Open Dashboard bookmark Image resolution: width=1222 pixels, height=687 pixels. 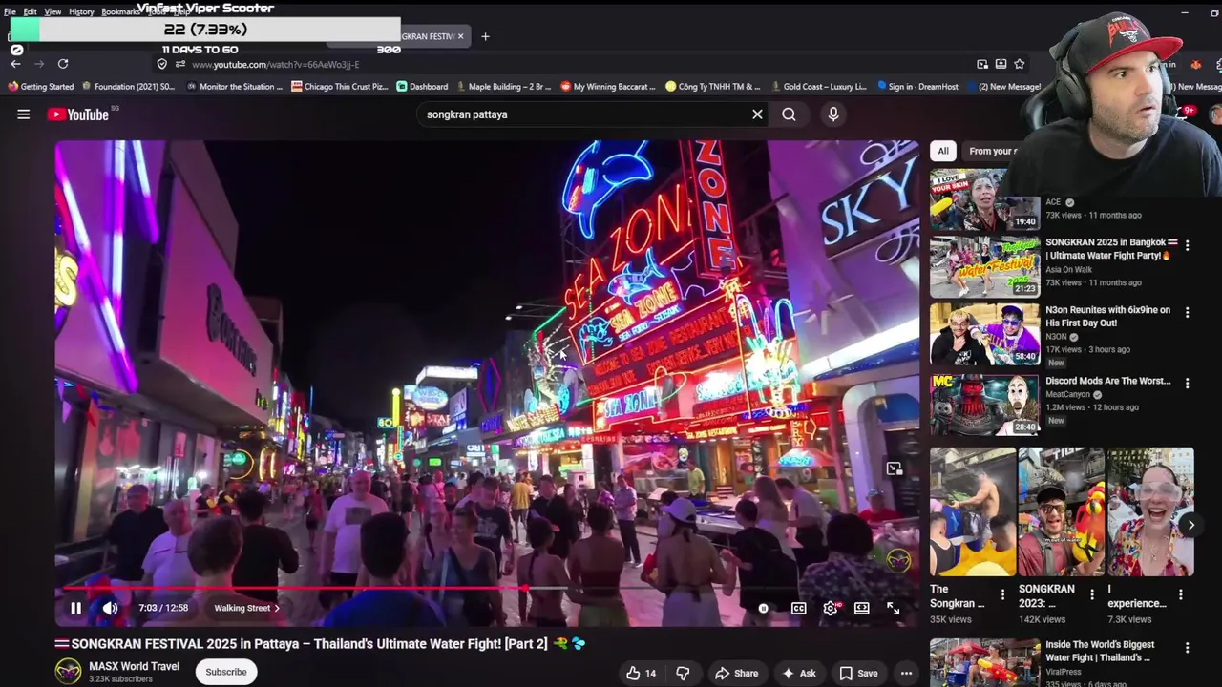(x=422, y=86)
